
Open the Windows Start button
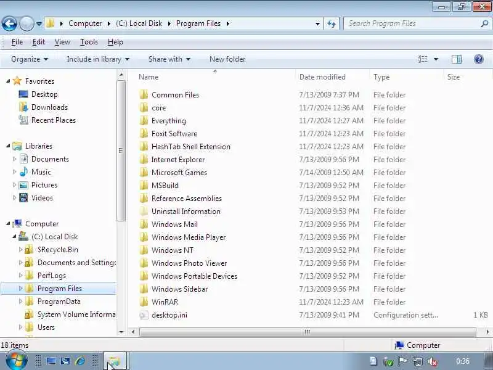tap(16, 361)
